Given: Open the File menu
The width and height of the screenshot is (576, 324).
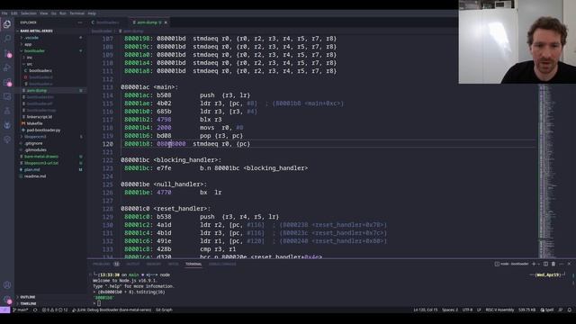Looking at the screenshot, I should tap(4, 13).
